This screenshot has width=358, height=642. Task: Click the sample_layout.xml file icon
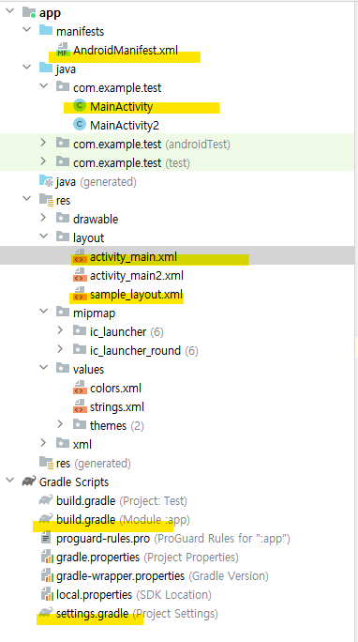pos(80,295)
